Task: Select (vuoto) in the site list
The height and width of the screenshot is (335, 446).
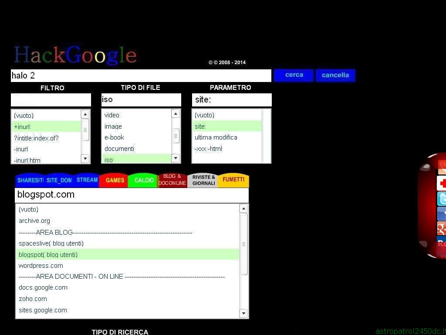Action: [x=128, y=209]
